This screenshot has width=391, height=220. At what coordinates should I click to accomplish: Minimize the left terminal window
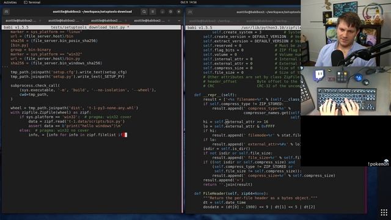163,12
